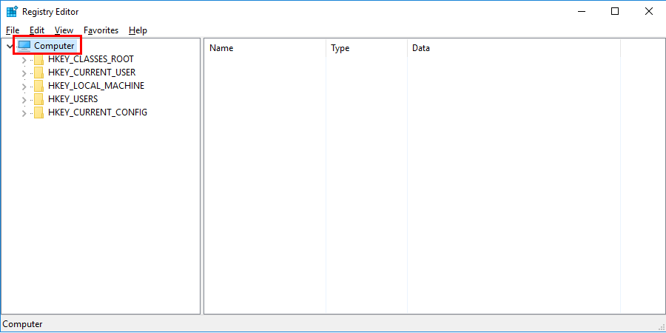This screenshot has width=666, height=333.
Task: Click the HKEY_CLASSES_ROOT folder icon
Action: tap(38, 59)
